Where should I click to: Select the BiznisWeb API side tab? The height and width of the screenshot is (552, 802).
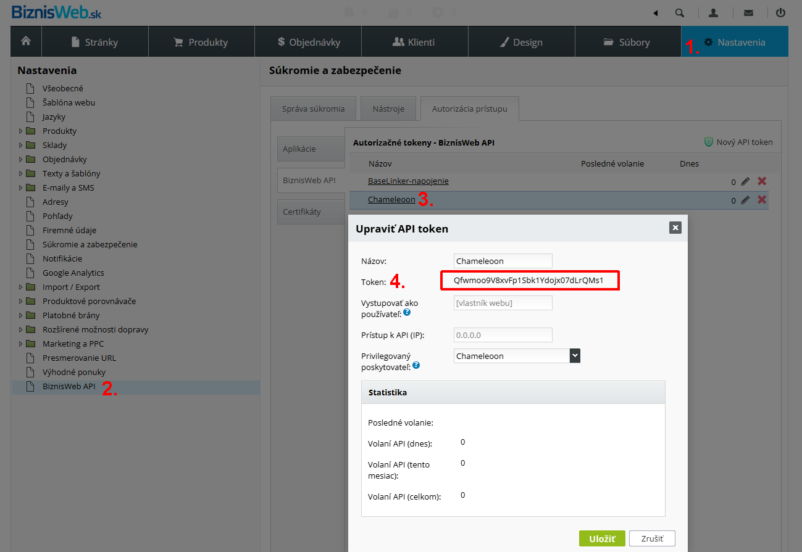pyautogui.click(x=311, y=180)
